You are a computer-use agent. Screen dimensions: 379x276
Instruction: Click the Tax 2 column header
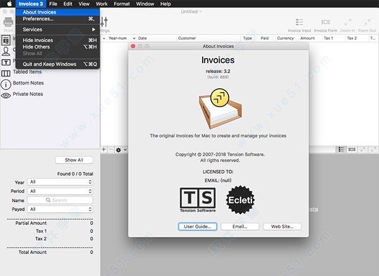click(356, 38)
